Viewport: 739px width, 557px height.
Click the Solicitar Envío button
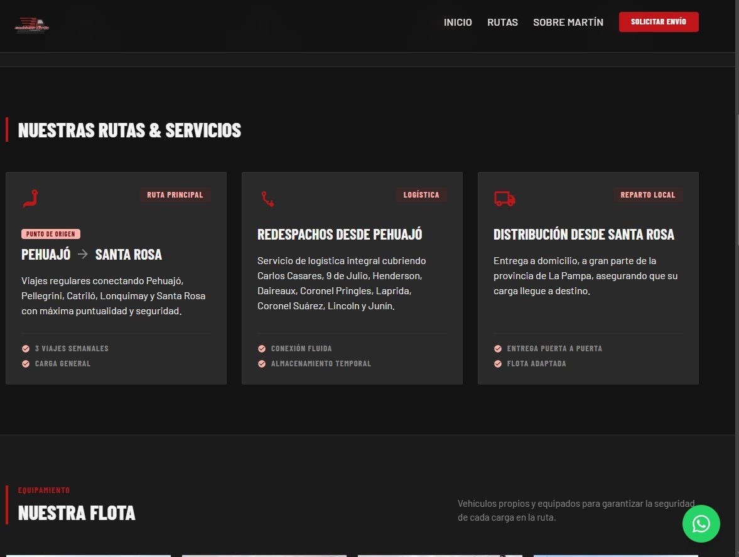(659, 22)
